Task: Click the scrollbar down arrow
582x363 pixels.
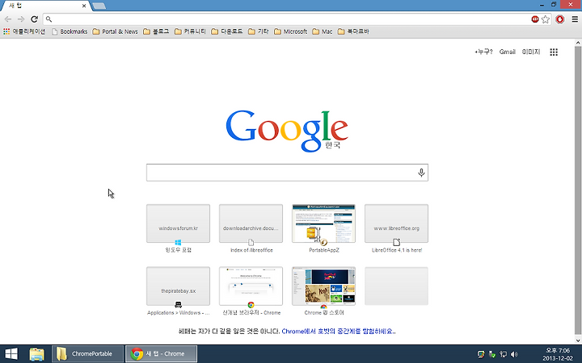Action: tap(578, 340)
